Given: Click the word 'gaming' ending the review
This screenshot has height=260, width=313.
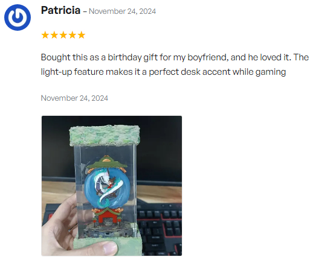Looking at the screenshot, I should (x=271, y=72).
